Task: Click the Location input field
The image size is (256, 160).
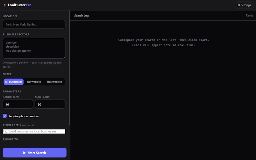Action: coord(34,25)
